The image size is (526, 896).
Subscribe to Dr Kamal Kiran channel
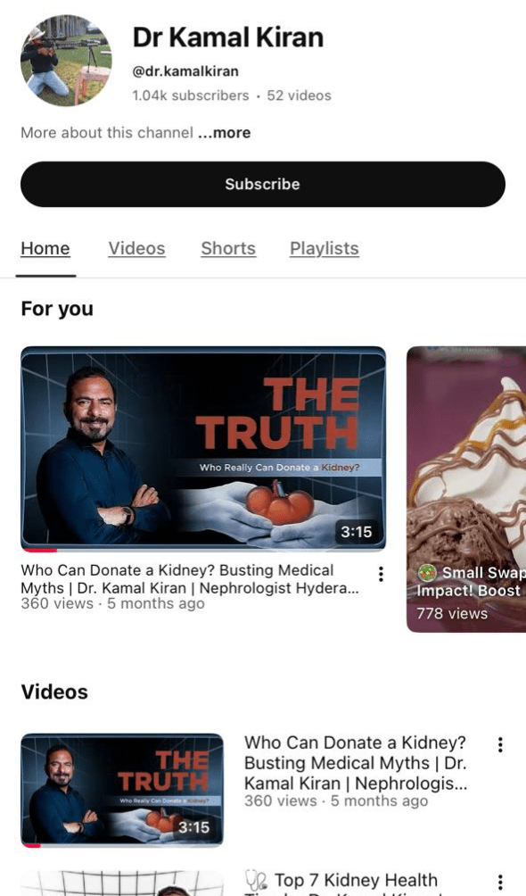(x=263, y=184)
